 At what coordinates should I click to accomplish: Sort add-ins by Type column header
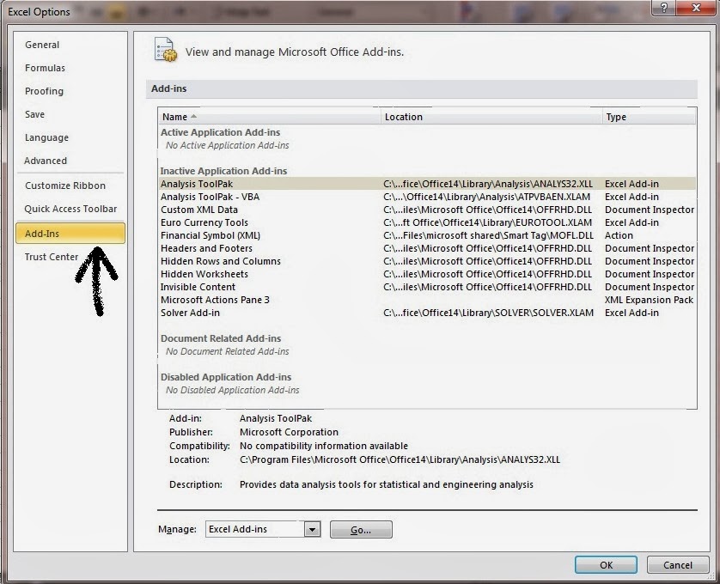[x=649, y=117]
